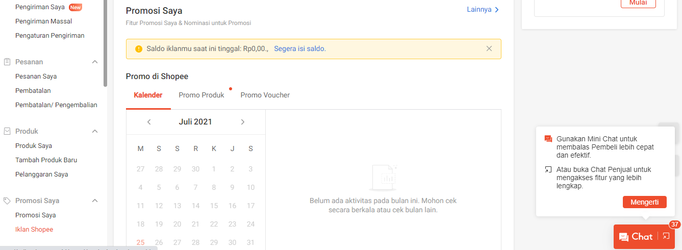This screenshot has height=250, width=682.
Task: Expand chat to full window from Chat button
Action: tap(666, 236)
